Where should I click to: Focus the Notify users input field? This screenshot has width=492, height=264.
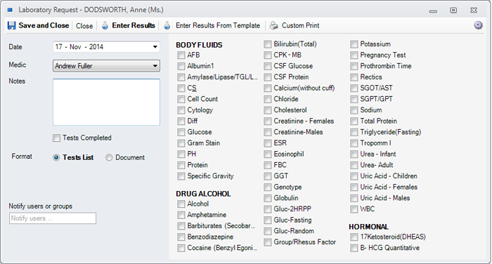click(53, 218)
